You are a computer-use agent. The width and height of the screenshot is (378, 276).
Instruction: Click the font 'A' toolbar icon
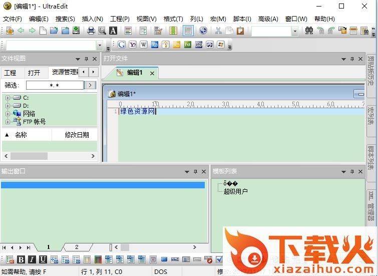[113, 31]
